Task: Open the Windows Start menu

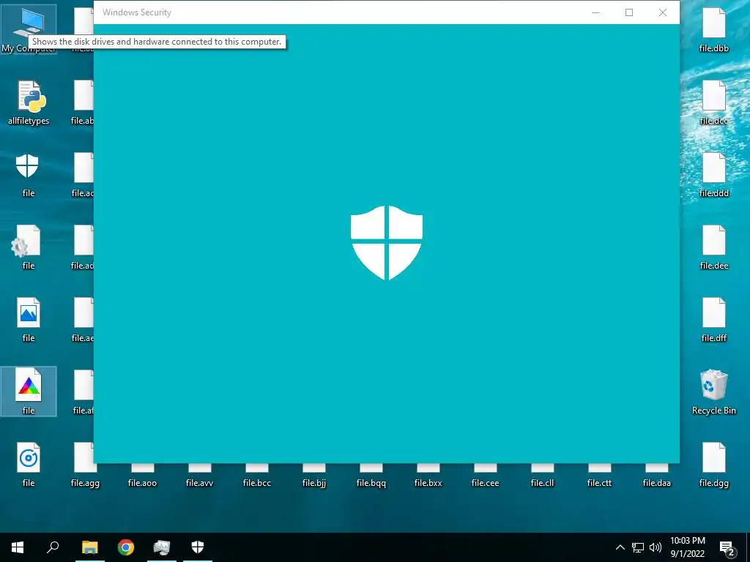Action: (x=18, y=547)
